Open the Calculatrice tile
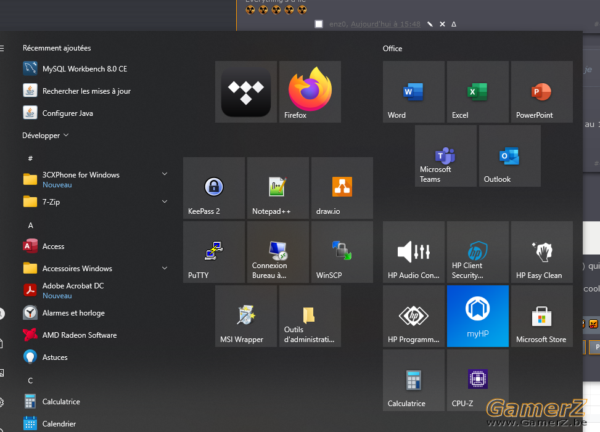 414,380
